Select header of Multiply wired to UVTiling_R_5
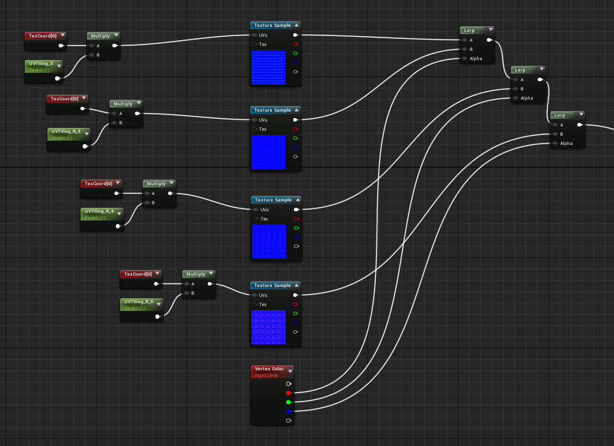The height and width of the screenshot is (446, 614). click(x=199, y=274)
